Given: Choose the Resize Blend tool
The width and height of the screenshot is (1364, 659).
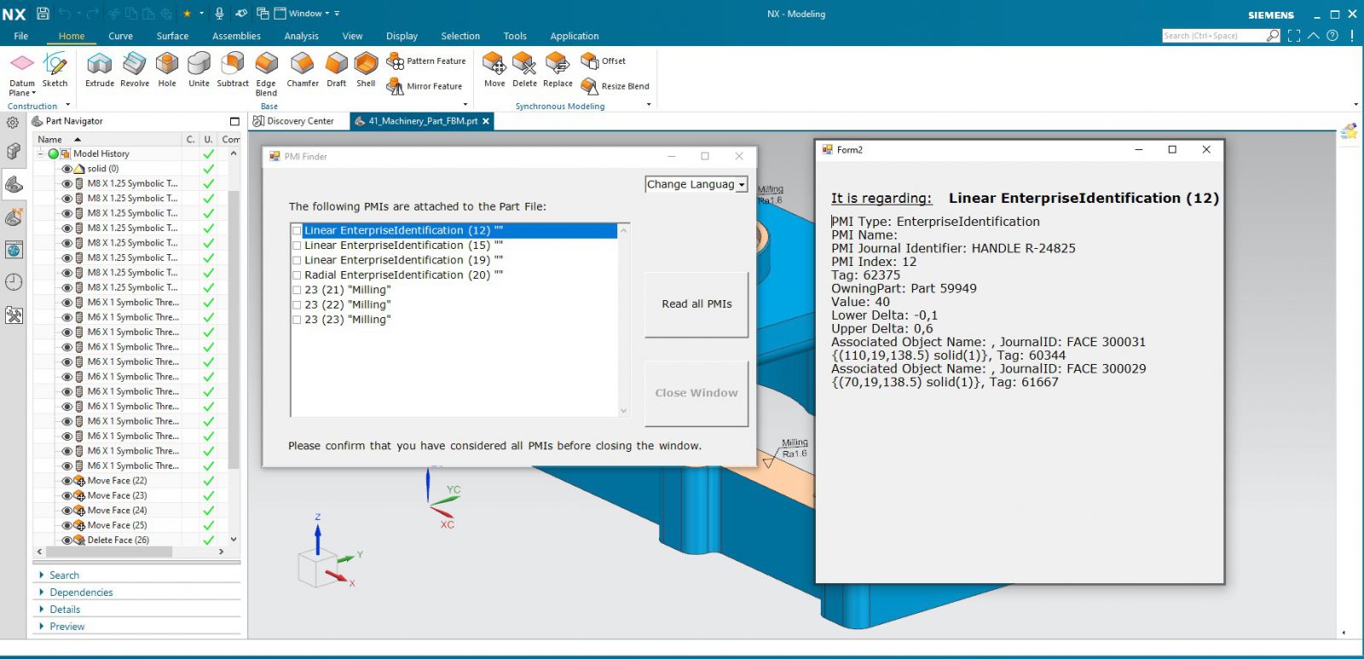Looking at the screenshot, I should [x=615, y=86].
